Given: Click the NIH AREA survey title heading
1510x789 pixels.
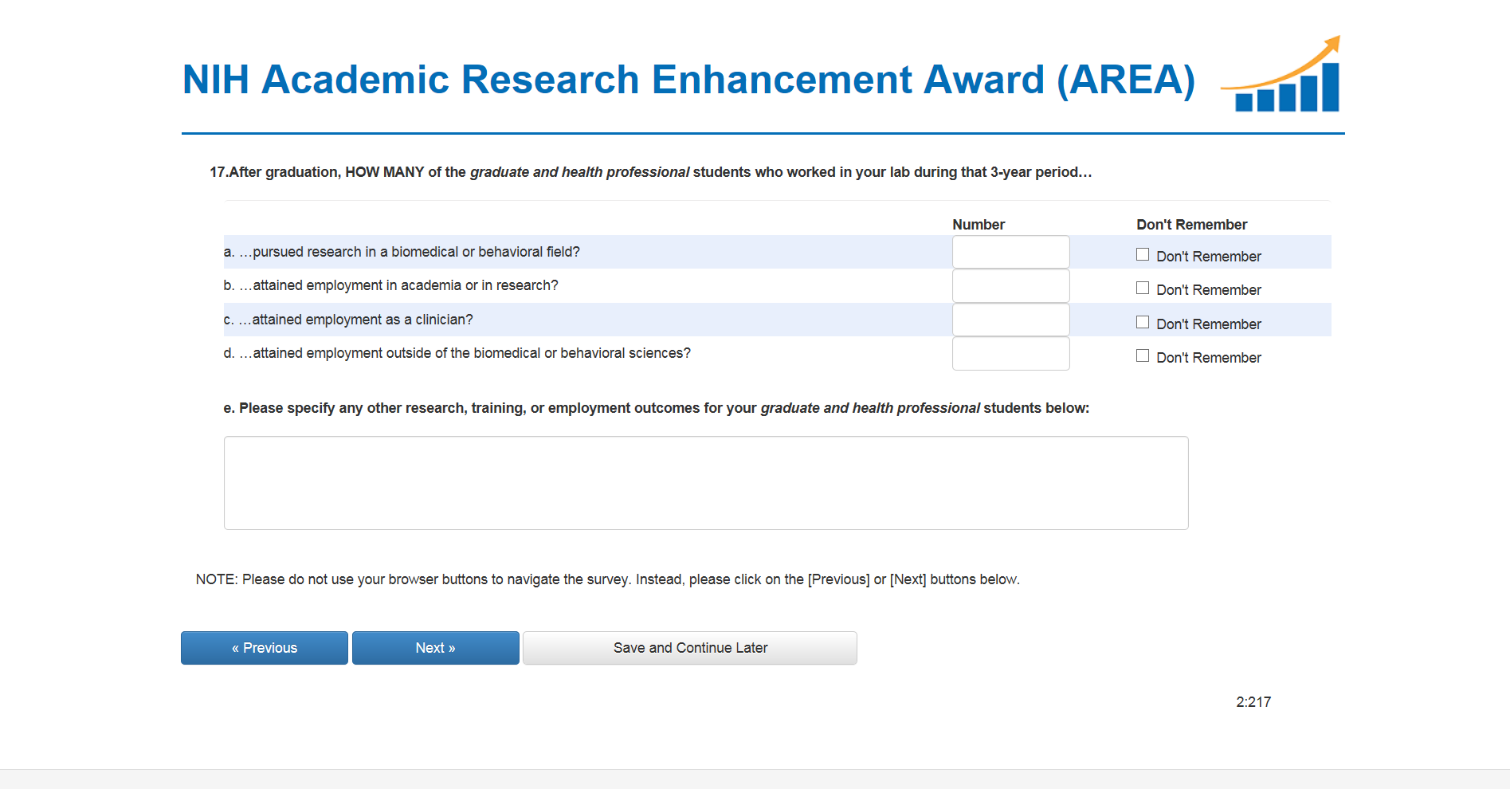Looking at the screenshot, I should point(688,80).
